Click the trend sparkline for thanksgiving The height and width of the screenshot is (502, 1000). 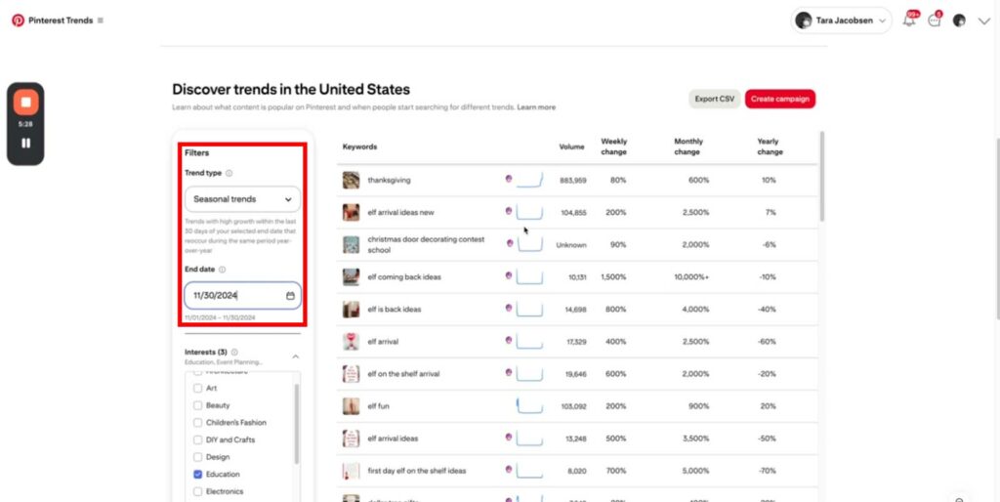click(x=530, y=181)
